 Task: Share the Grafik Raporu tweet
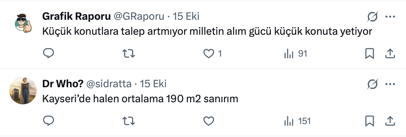click(x=391, y=54)
